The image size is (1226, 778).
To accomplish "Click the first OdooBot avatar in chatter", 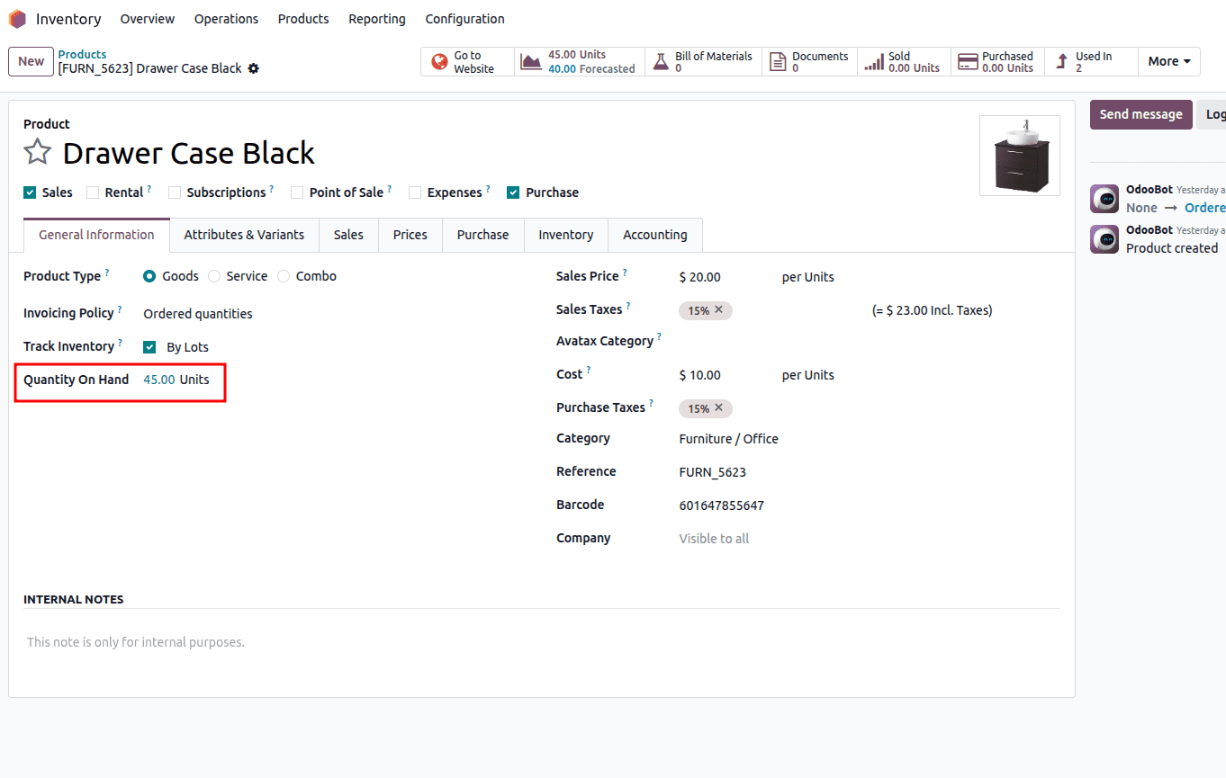I will (1104, 199).
